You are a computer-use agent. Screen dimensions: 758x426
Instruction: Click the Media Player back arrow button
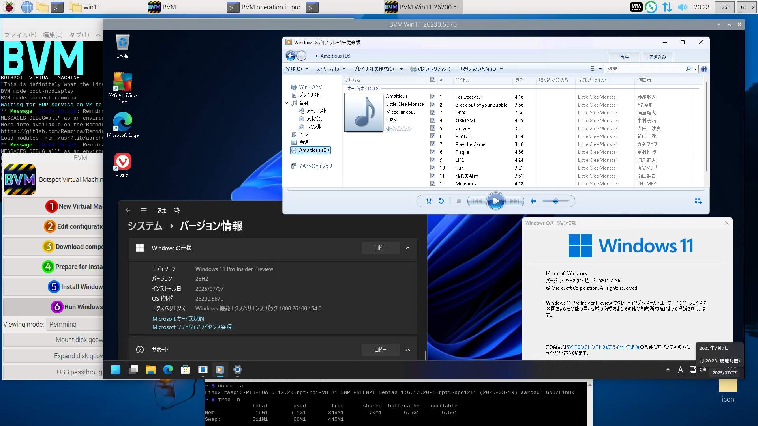[291, 56]
